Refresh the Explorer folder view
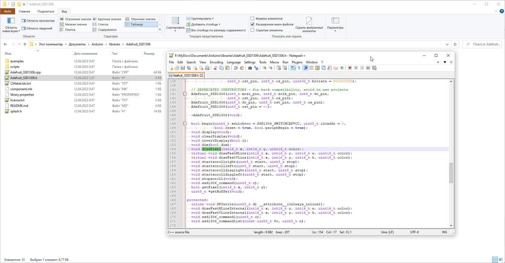The image size is (505, 263). pos(455,44)
